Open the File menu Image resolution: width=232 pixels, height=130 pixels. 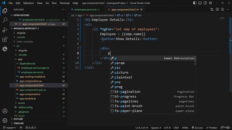point(11,3)
